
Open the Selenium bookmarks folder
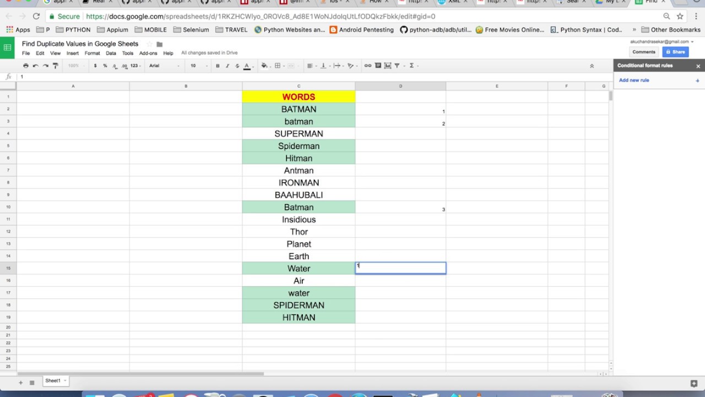191,30
